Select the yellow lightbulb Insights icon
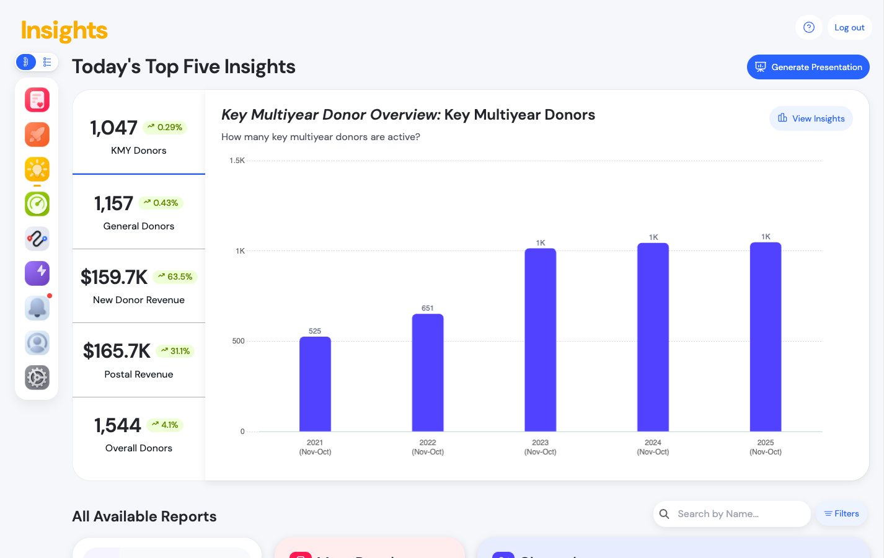This screenshot has height=558, width=884. pos(37,169)
